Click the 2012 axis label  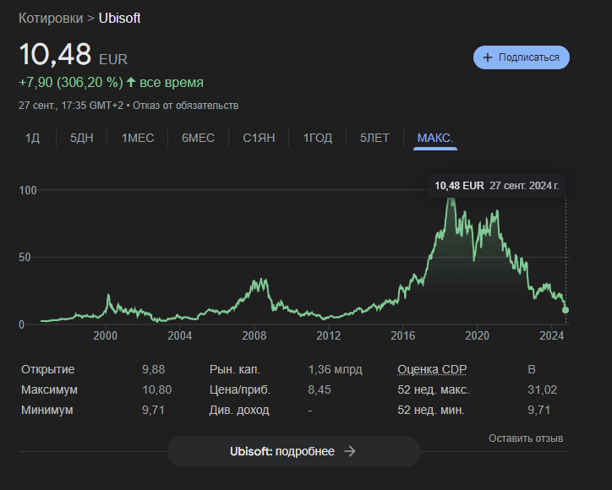[328, 335]
